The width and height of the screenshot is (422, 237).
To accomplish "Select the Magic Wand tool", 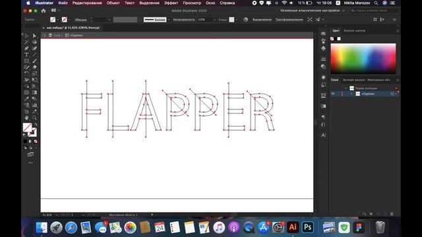I will (x=26, y=42).
